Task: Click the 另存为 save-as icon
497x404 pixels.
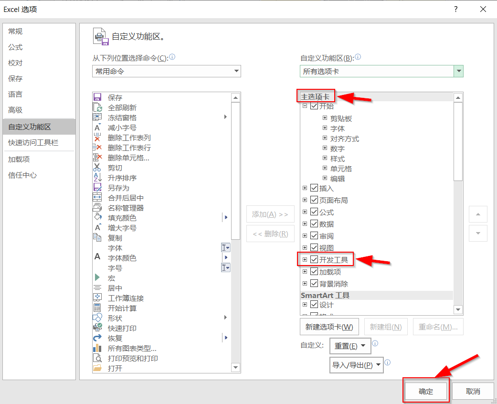Action: [x=97, y=187]
